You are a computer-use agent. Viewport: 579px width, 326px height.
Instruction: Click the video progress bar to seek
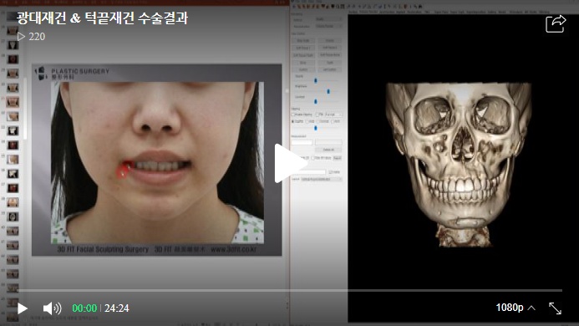coord(290,291)
